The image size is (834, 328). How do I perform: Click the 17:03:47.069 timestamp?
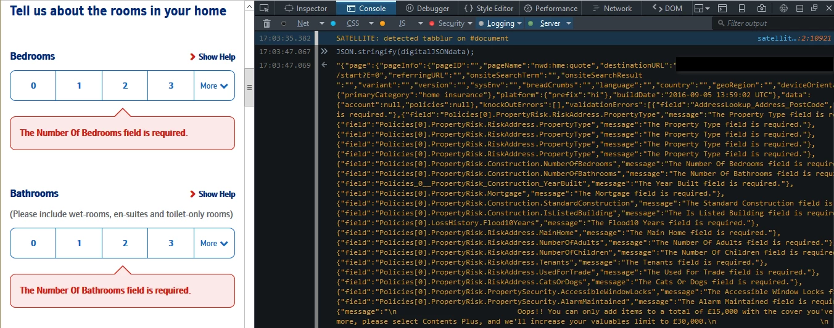286,65
